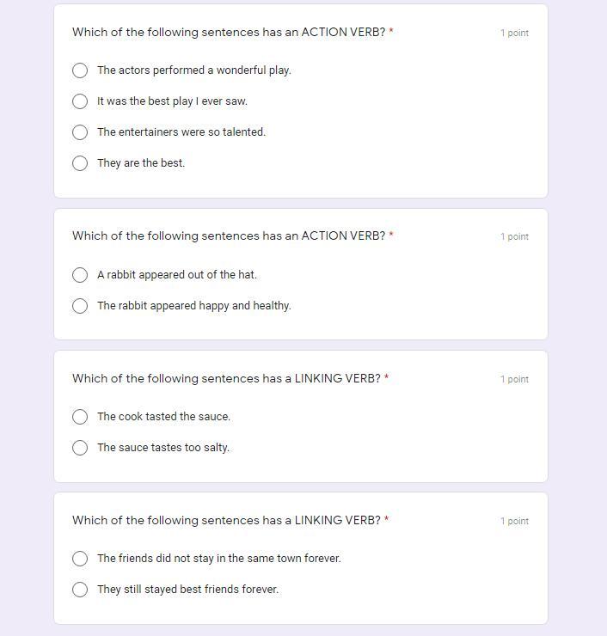Image resolution: width=607 pixels, height=636 pixels.
Task: Click the '1 point' label on the friends question
Action: click(x=514, y=521)
